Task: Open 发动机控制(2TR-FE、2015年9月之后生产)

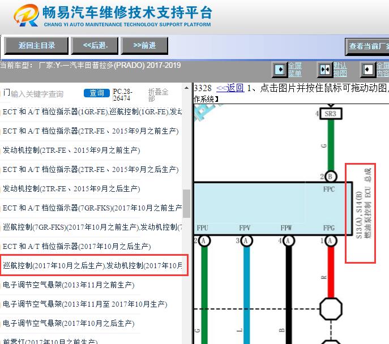Action: [x=71, y=188]
